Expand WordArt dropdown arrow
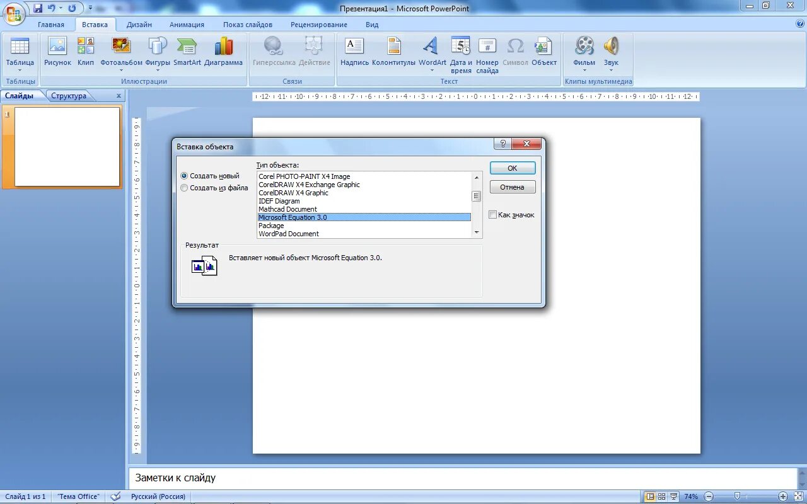This screenshot has width=807, height=504. [432, 71]
